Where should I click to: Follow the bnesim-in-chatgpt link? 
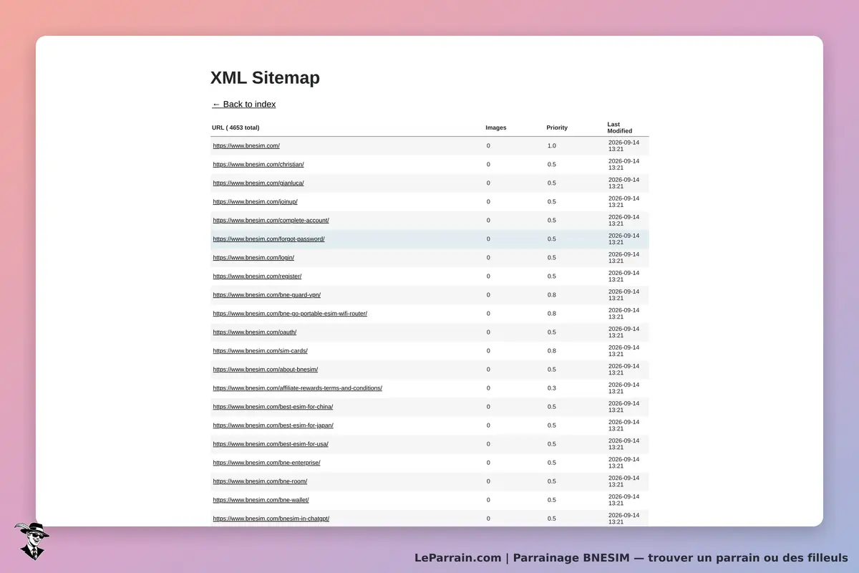tap(271, 519)
